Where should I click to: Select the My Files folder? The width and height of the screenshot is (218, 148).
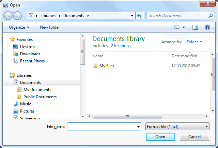click(107, 66)
